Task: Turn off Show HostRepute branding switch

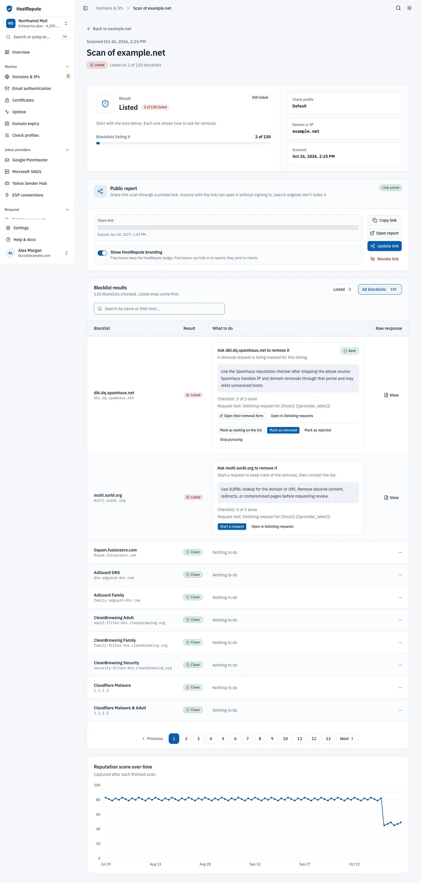Action: [x=102, y=253]
